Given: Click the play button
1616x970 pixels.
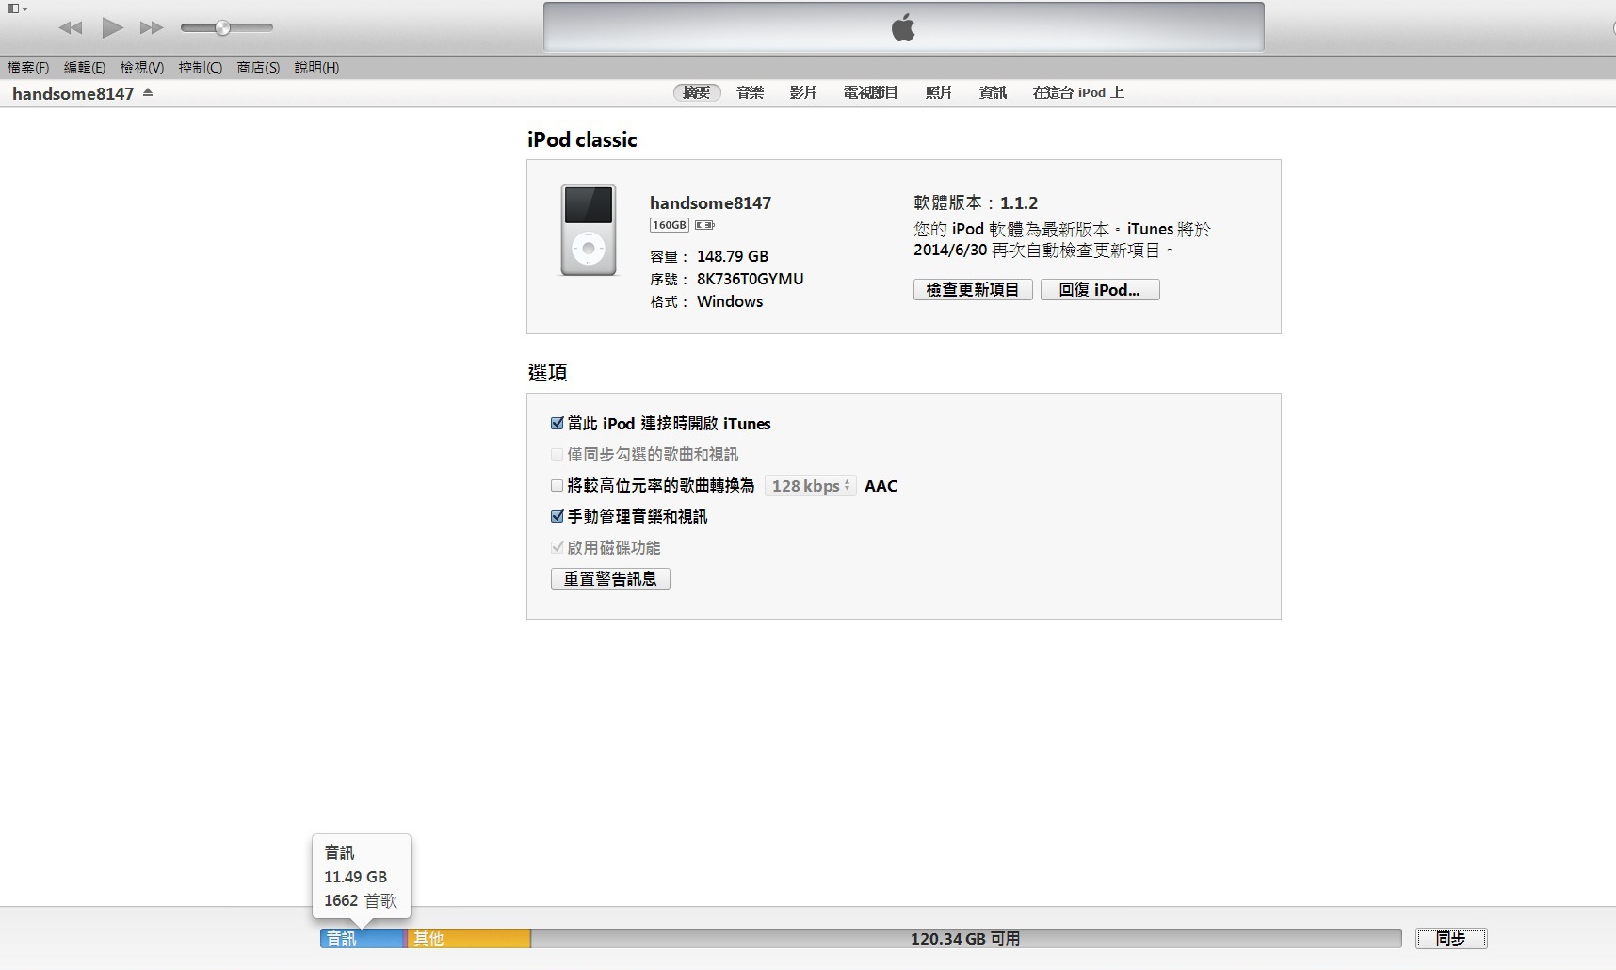Looking at the screenshot, I should click(112, 27).
